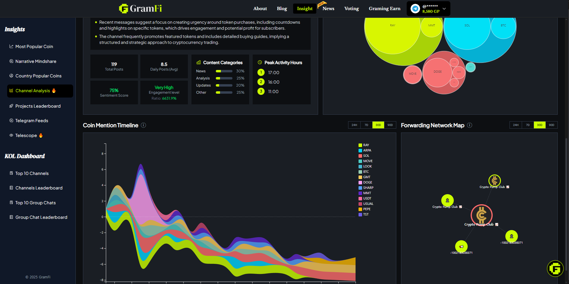The height and width of the screenshot is (284, 569).
Task: Open Projects Leaderboard in sidebar
Action: (x=38, y=106)
